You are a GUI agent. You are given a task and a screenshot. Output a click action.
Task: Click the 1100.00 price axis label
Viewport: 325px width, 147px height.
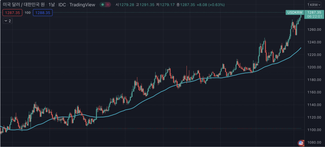[x=314, y=130]
